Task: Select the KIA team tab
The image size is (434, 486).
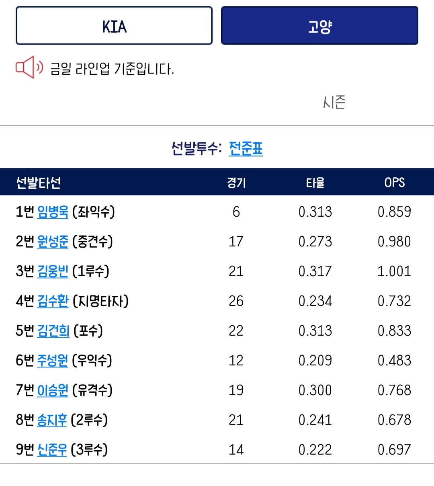Action: (114, 26)
